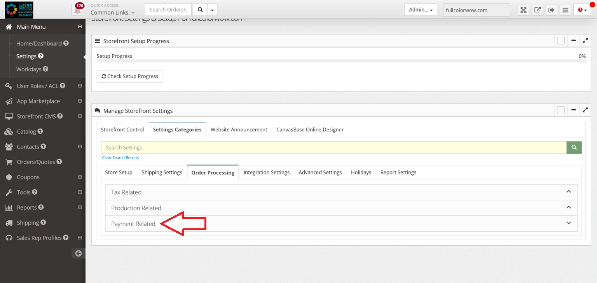597x283 pixels.
Task: Click the help icon next to Catalog
Action: point(40,131)
